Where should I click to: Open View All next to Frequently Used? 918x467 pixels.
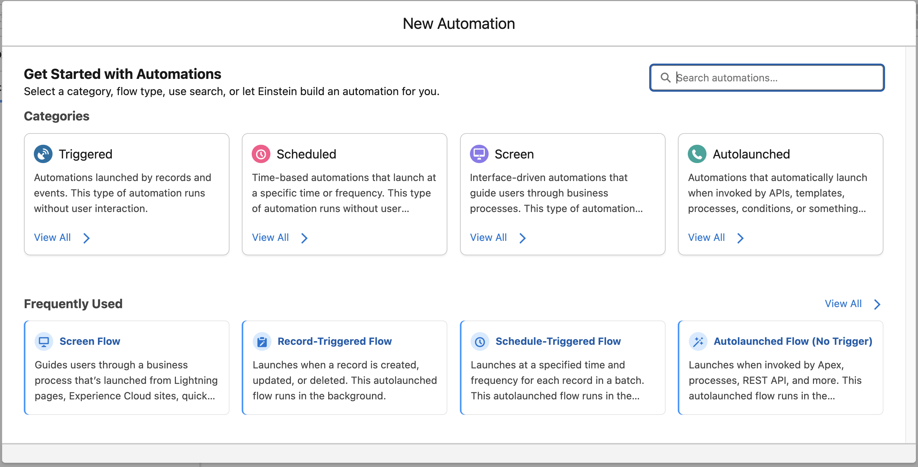click(843, 304)
